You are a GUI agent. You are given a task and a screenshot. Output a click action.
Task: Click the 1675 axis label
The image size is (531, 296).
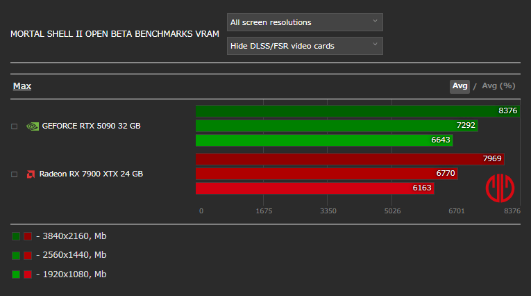click(x=264, y=211)
